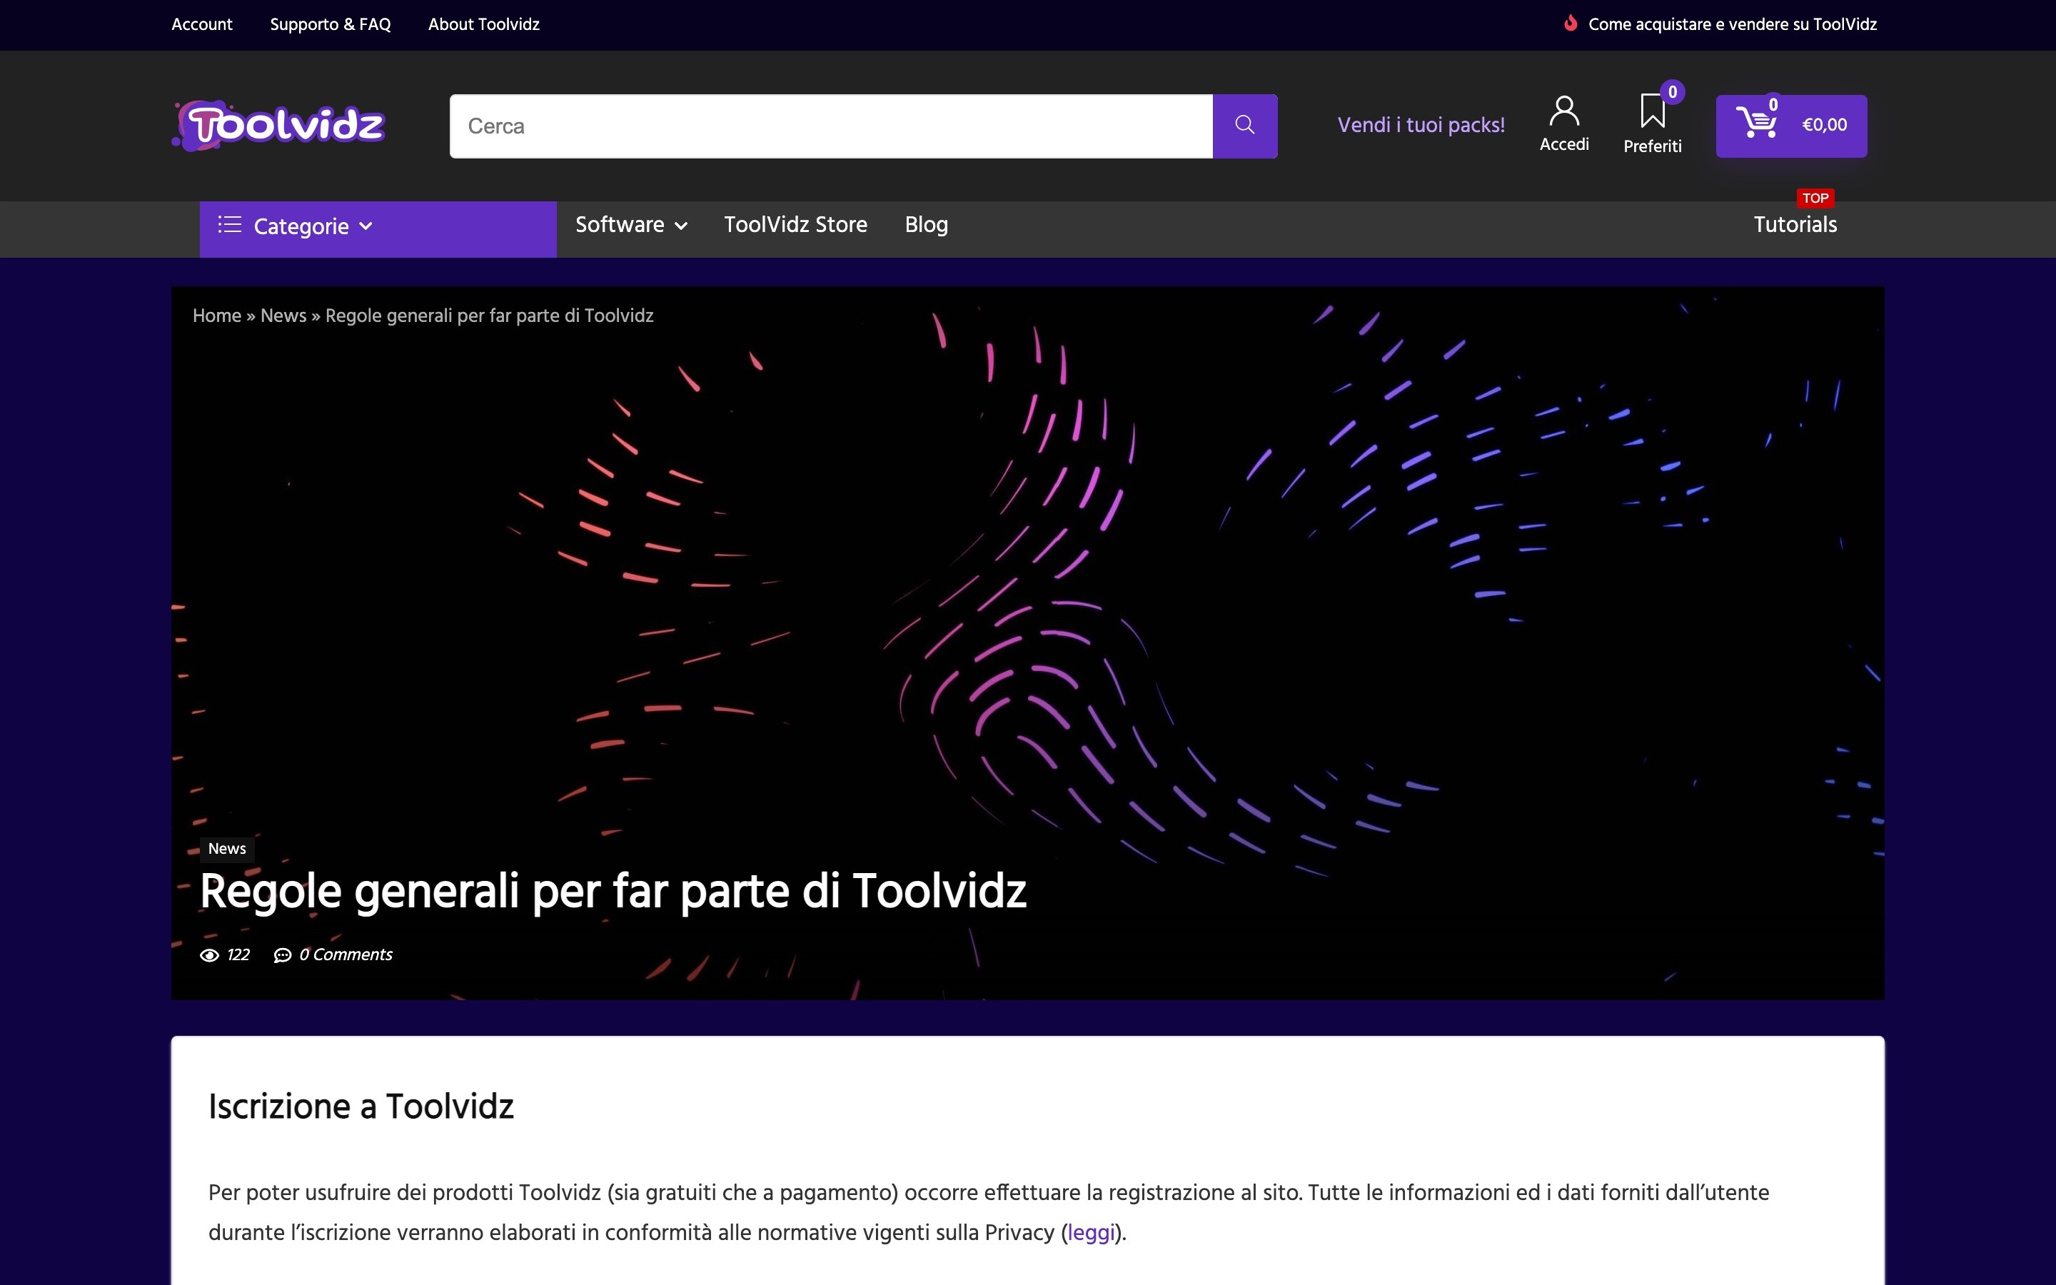Go to ToolVidz Store
2056x1285 pixels.
coord(795,224)
